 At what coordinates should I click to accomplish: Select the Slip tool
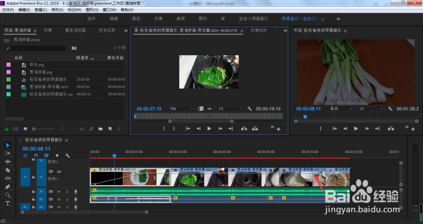(x=8, y=178)
